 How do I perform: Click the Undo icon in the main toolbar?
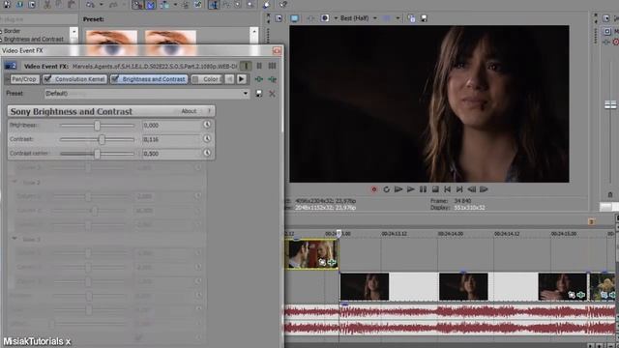click(x=90, y=4)
